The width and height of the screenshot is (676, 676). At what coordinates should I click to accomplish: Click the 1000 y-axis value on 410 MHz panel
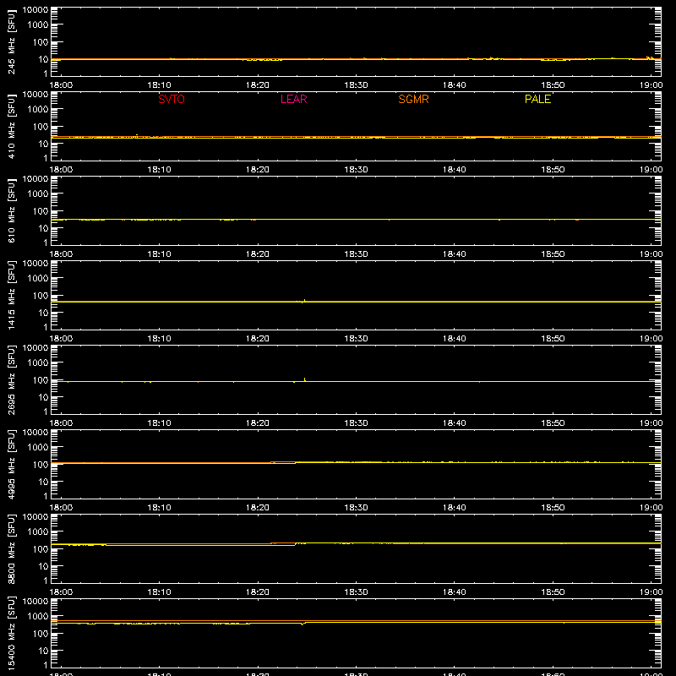(x=38, y=109)
